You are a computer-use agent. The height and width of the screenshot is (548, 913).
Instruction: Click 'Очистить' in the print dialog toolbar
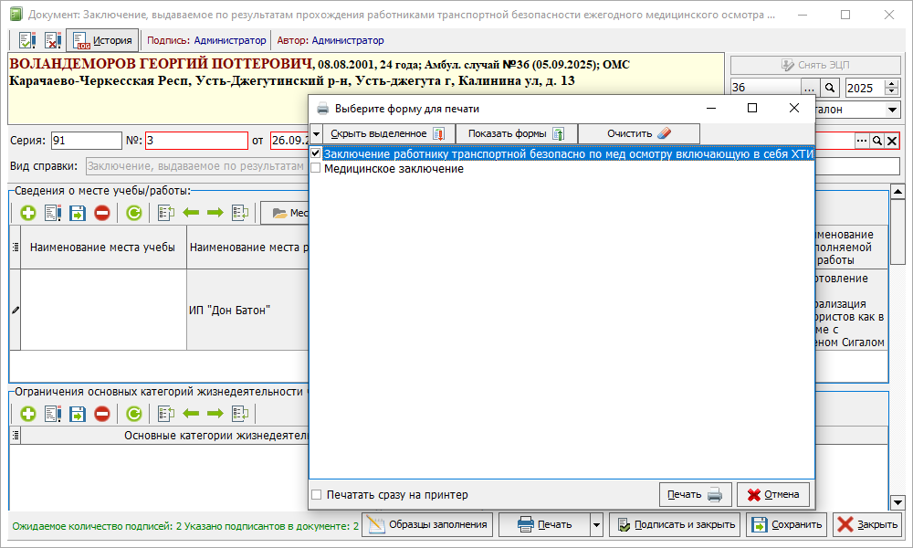tap(638, 133)
